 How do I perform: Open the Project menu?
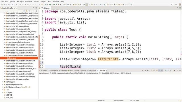click(43, 1)
